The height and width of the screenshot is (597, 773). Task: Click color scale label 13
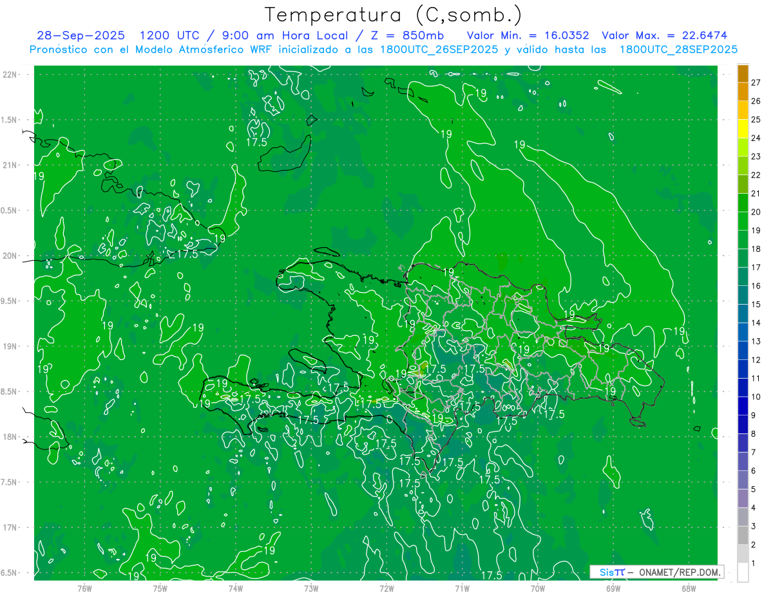click(756, 341)
